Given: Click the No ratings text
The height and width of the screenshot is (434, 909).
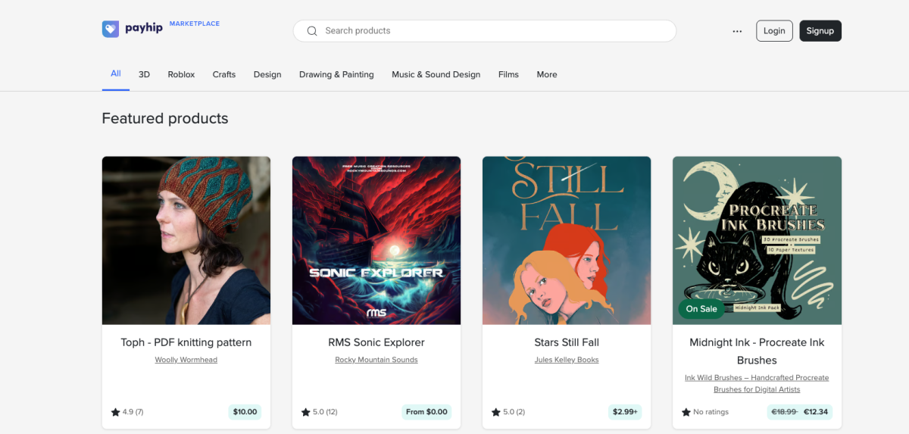Looking at the screenshot, I should pos(711,412).
